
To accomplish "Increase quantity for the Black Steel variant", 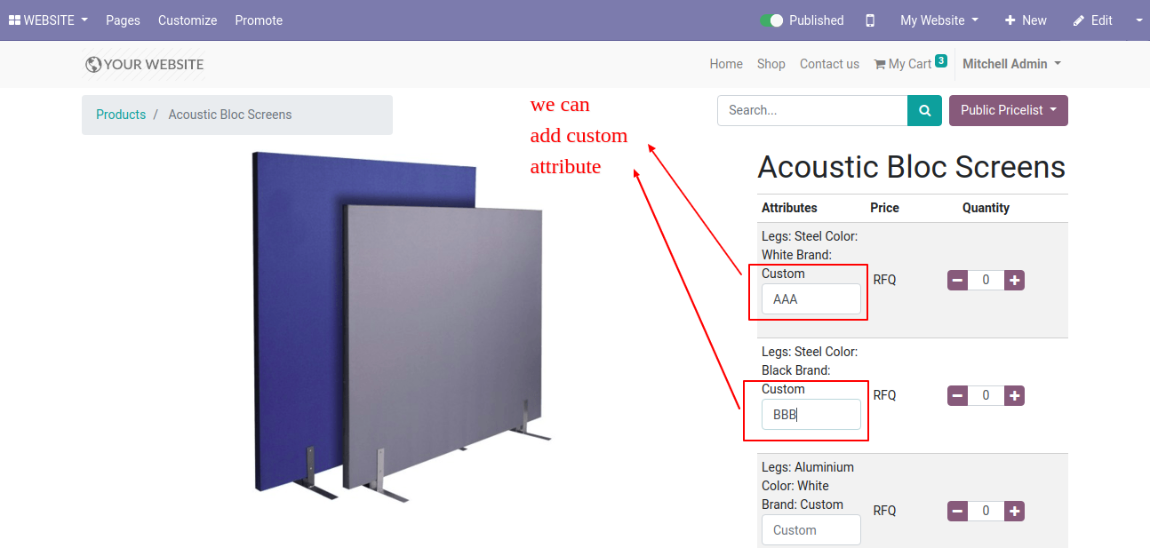I will [x=1015, y=395].
